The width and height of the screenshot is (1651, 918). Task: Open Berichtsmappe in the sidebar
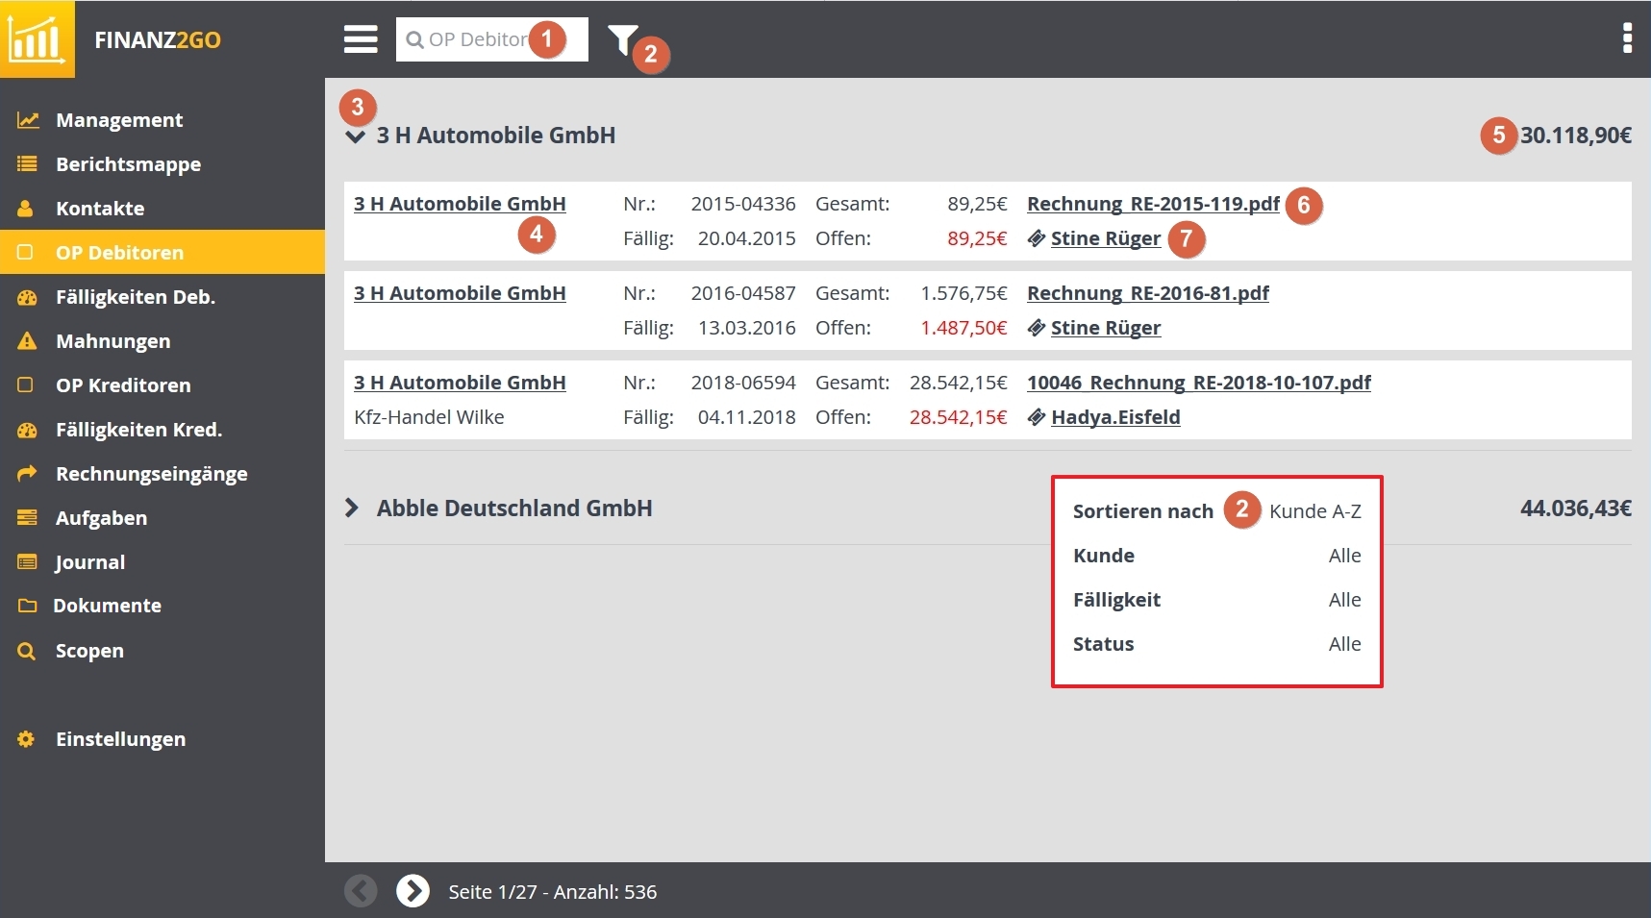click(128, 164)
